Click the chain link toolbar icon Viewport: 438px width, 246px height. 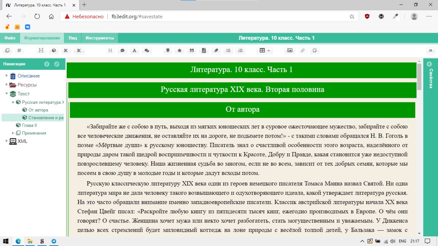coord(302,51)
